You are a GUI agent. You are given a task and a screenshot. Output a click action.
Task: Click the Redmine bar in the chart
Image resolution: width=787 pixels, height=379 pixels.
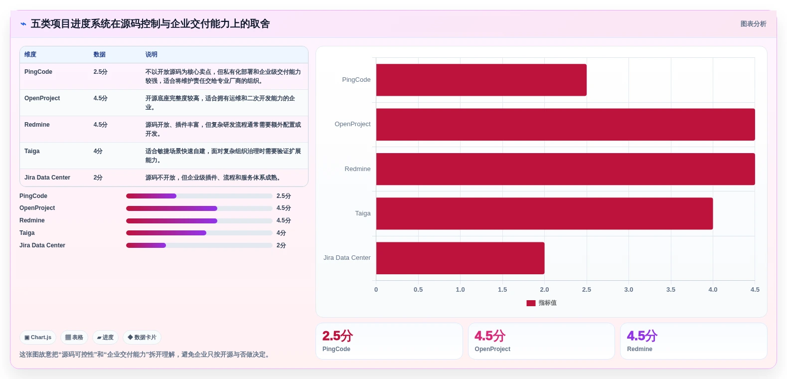(x=565, y=169)
